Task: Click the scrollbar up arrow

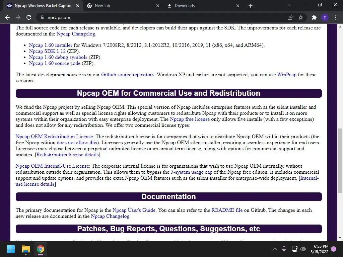Action: coord(340,27)
